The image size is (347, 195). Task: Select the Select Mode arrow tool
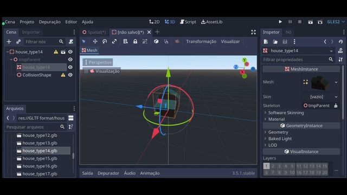click(x=84, y=42)
